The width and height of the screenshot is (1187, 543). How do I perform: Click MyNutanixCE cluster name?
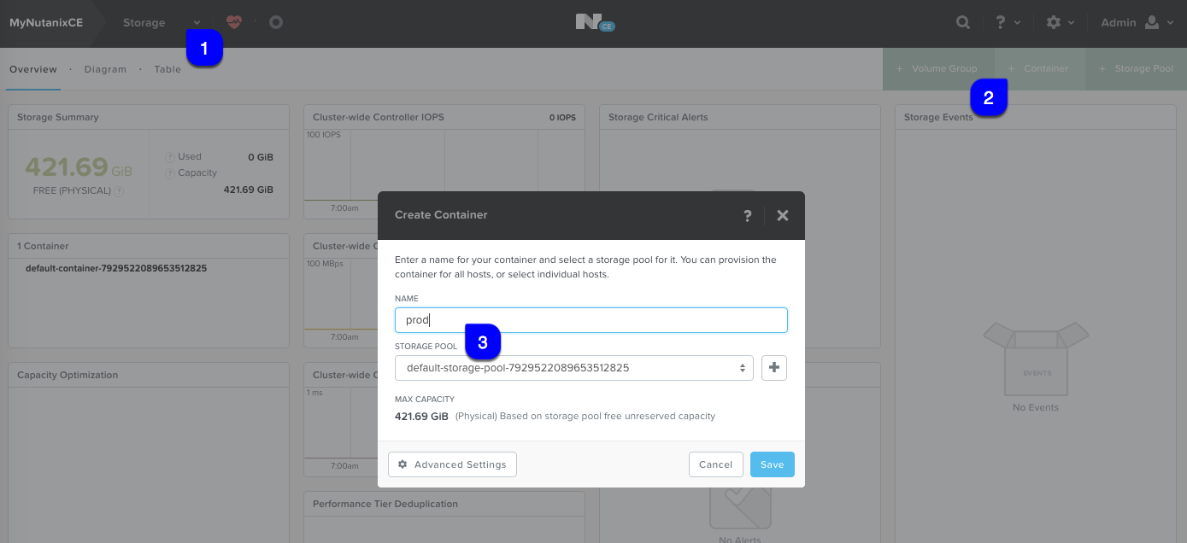[46, 23]
